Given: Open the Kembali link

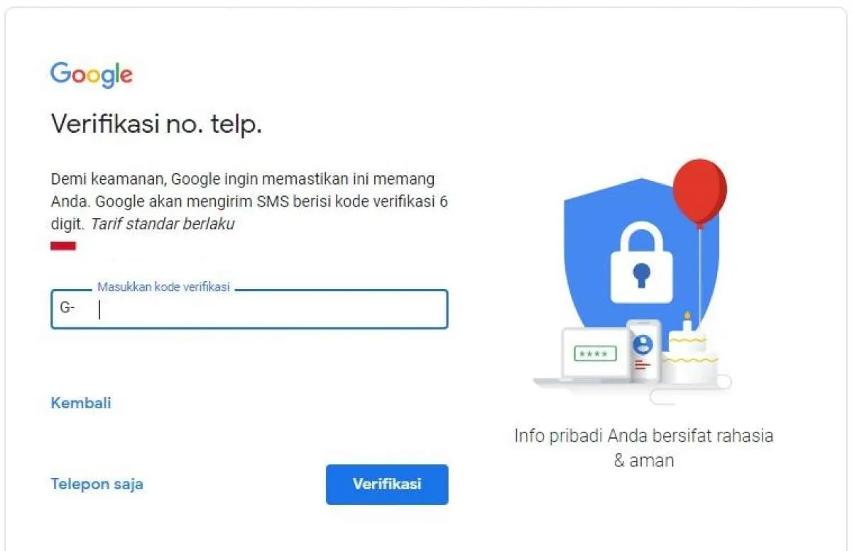Looking at the screenshot, I should [x=80, y=403].
